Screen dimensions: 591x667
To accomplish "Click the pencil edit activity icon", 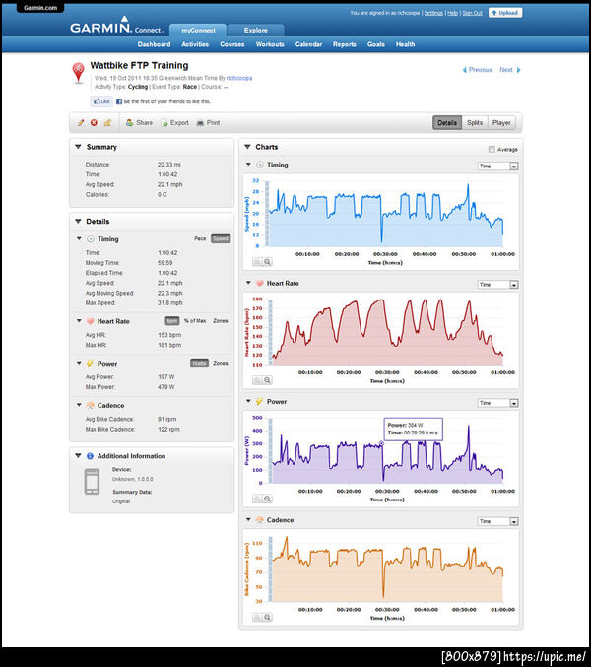I will (81, 123).
